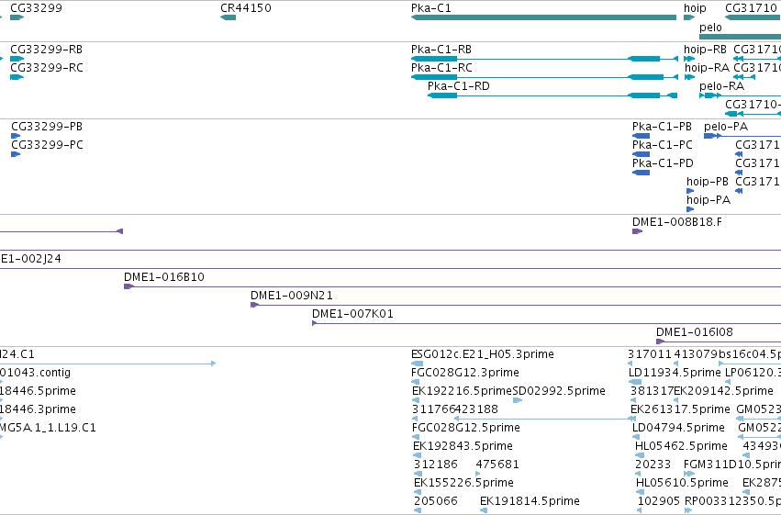The image size is (781, 515).
Task: Select EST EK191814.5prime
Action: point(483,511)
